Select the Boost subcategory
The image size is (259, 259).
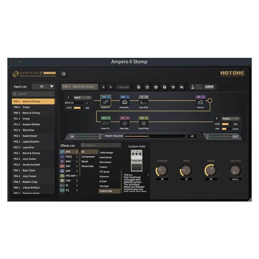click(x=85, y=161)
